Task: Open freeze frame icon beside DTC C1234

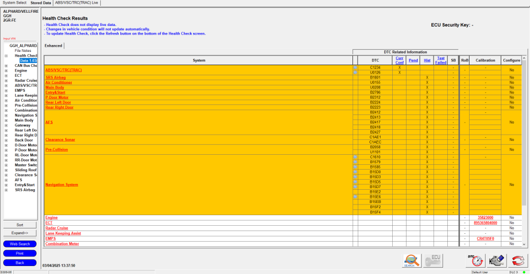Action: [x=355, y=67]
